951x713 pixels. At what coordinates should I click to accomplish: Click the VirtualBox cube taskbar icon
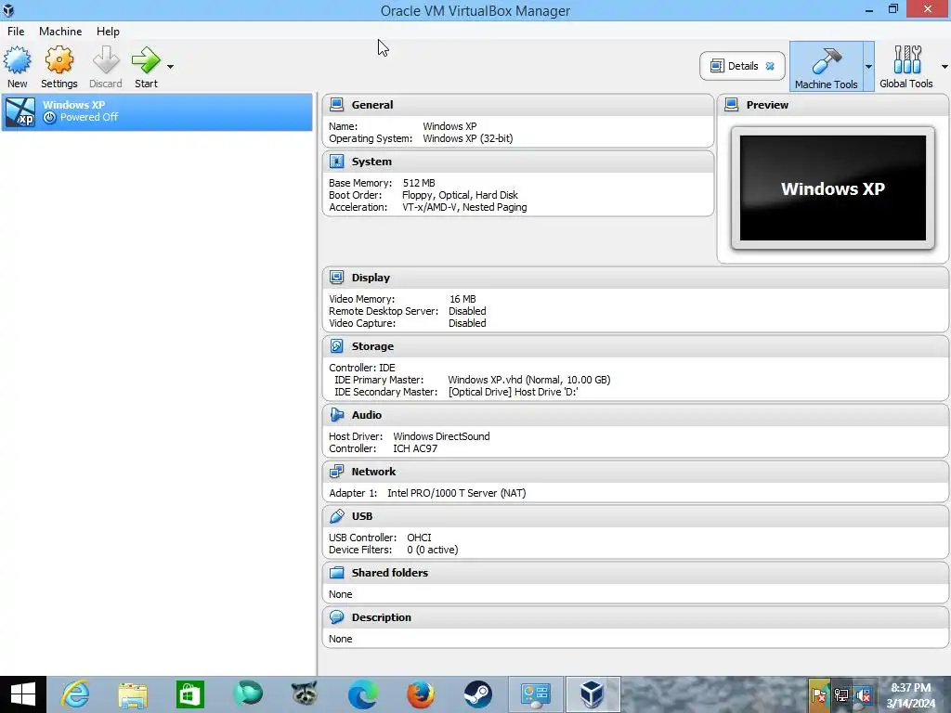pyautogui.click(x=593, y=694)
